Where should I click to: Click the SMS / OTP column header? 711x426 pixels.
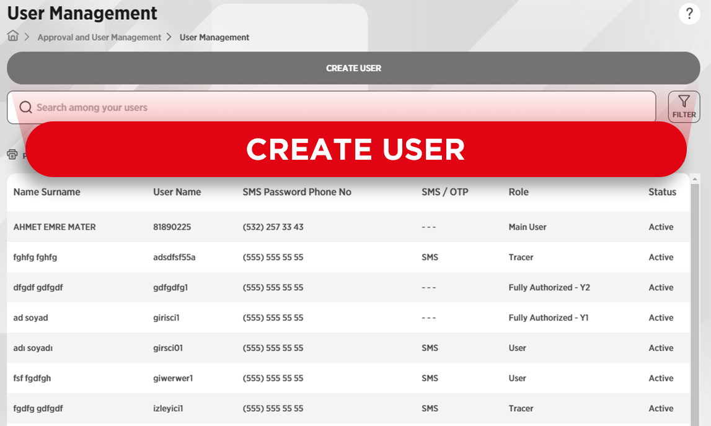point(444,192)
